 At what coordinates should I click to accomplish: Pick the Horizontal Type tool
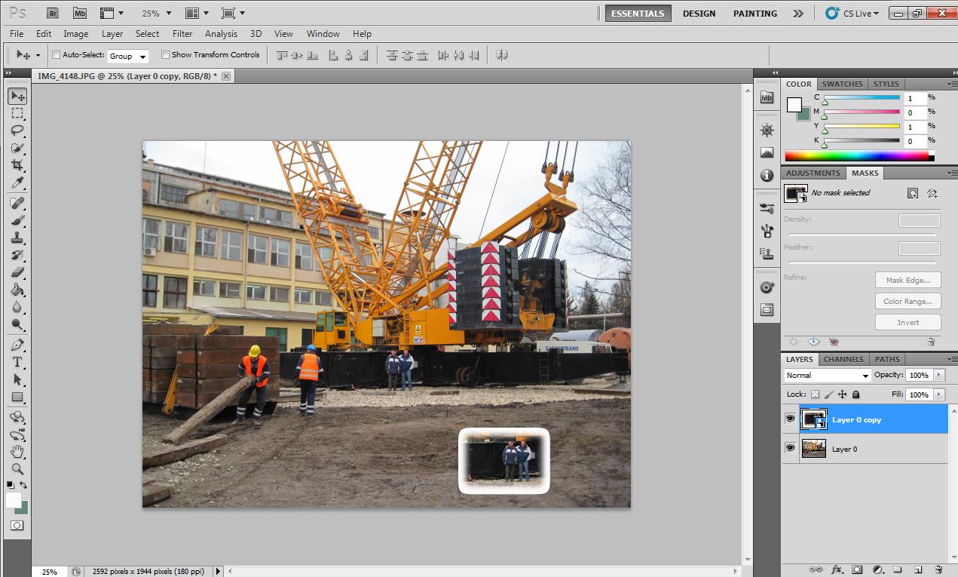17,362
